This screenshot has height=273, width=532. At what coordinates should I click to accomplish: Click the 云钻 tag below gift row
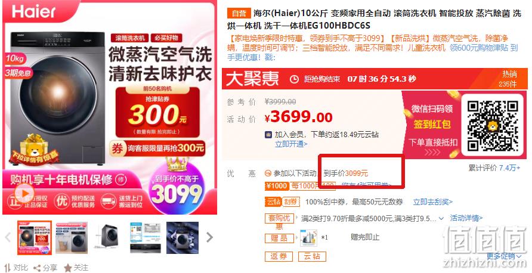(312, 256)
